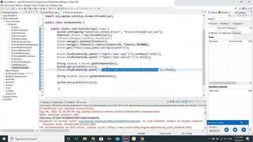253x142 pixels.
Task: Switch to the Problems tab
Action: pyautogui.click(x=70, y=102)
